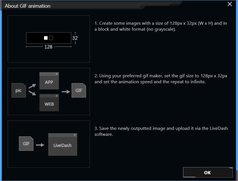Click the GIF file icon in step two
This screenshot has height=181, width=238.
(x=79, y=90)
